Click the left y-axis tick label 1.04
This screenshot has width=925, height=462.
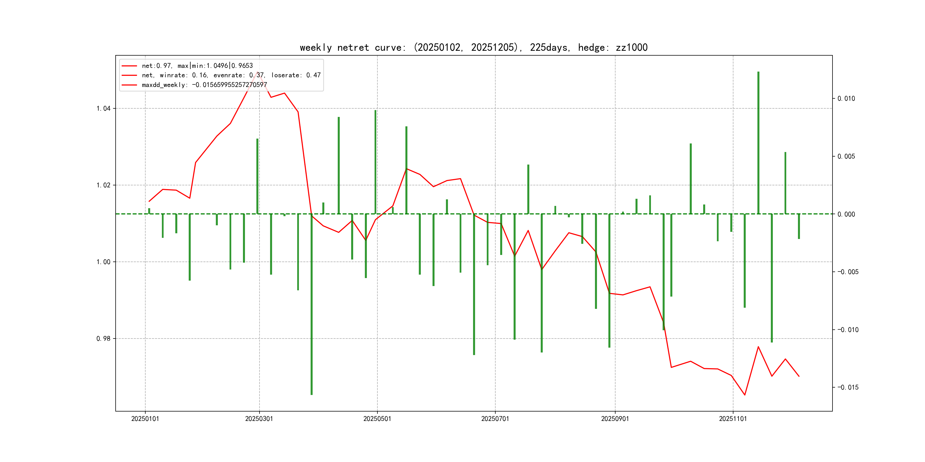click(x=103, y=109)
